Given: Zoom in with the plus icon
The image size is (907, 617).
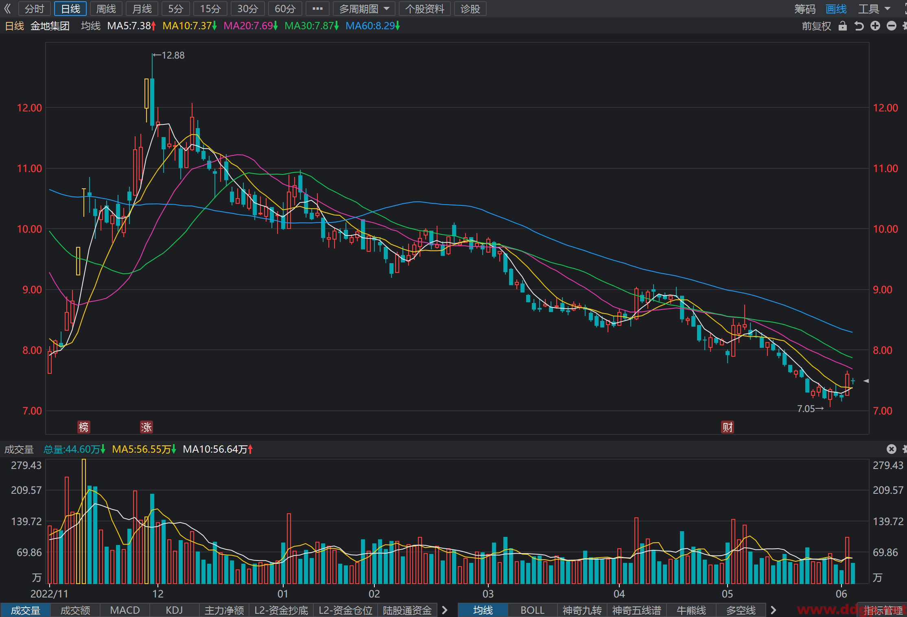Looking at the screenshot, I should coord(875,26).
